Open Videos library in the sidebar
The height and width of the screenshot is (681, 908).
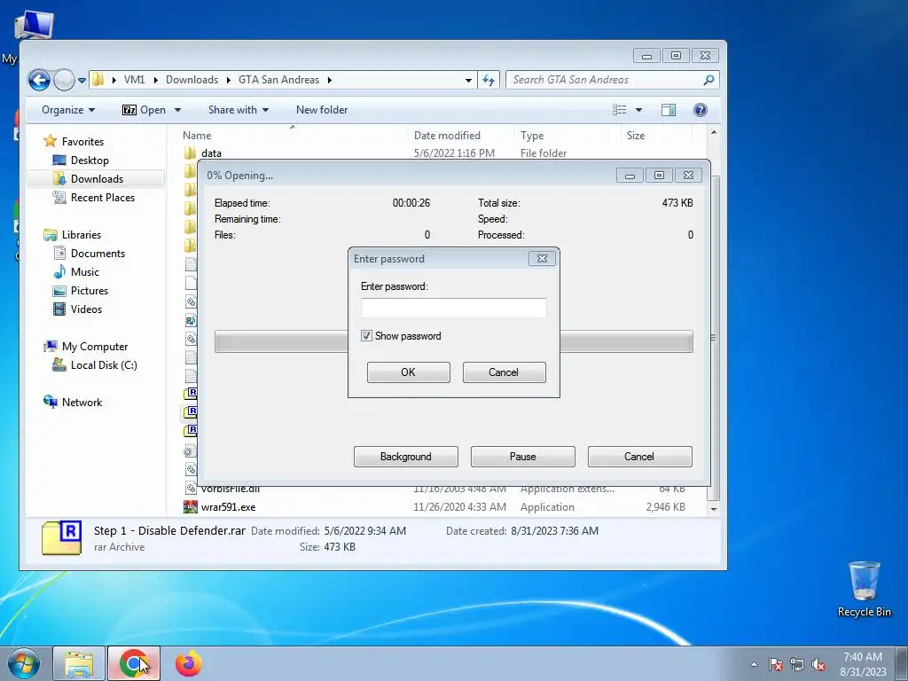coord(86,309)
